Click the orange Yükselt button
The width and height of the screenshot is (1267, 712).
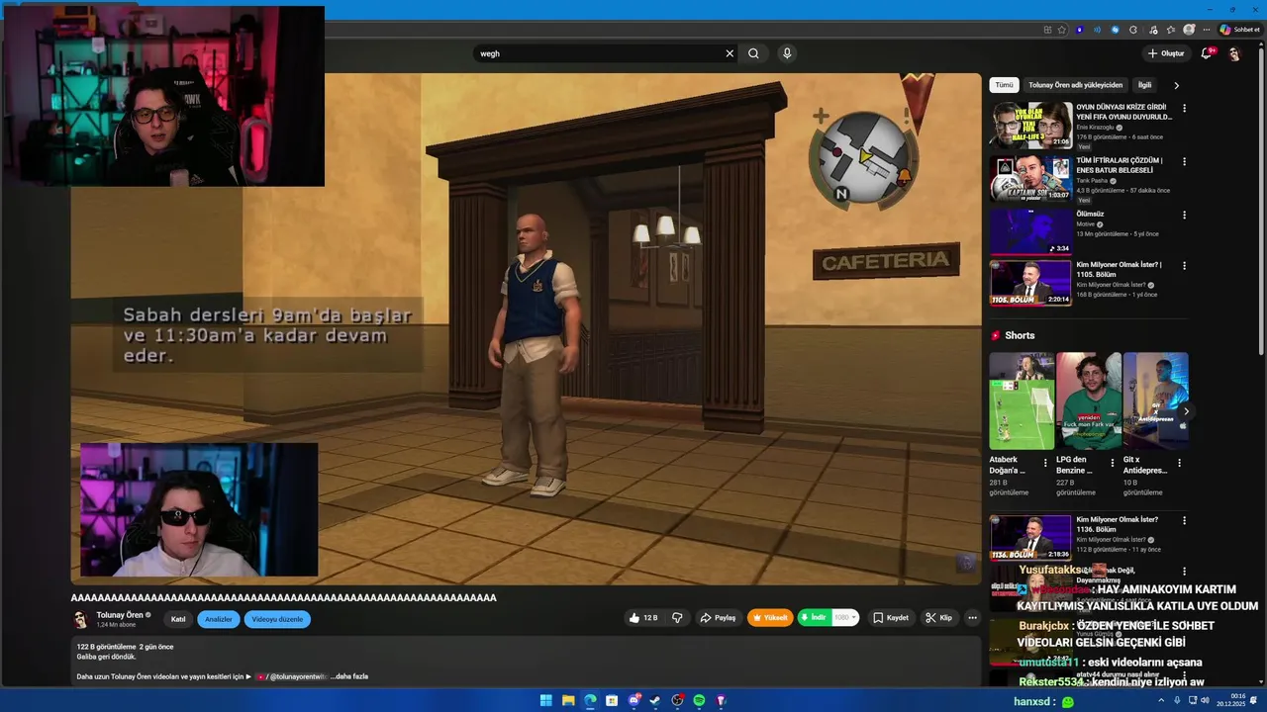click(770, 618)
